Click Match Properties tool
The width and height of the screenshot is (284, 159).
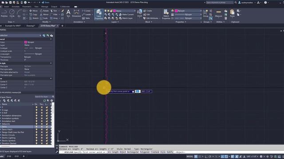166,15
